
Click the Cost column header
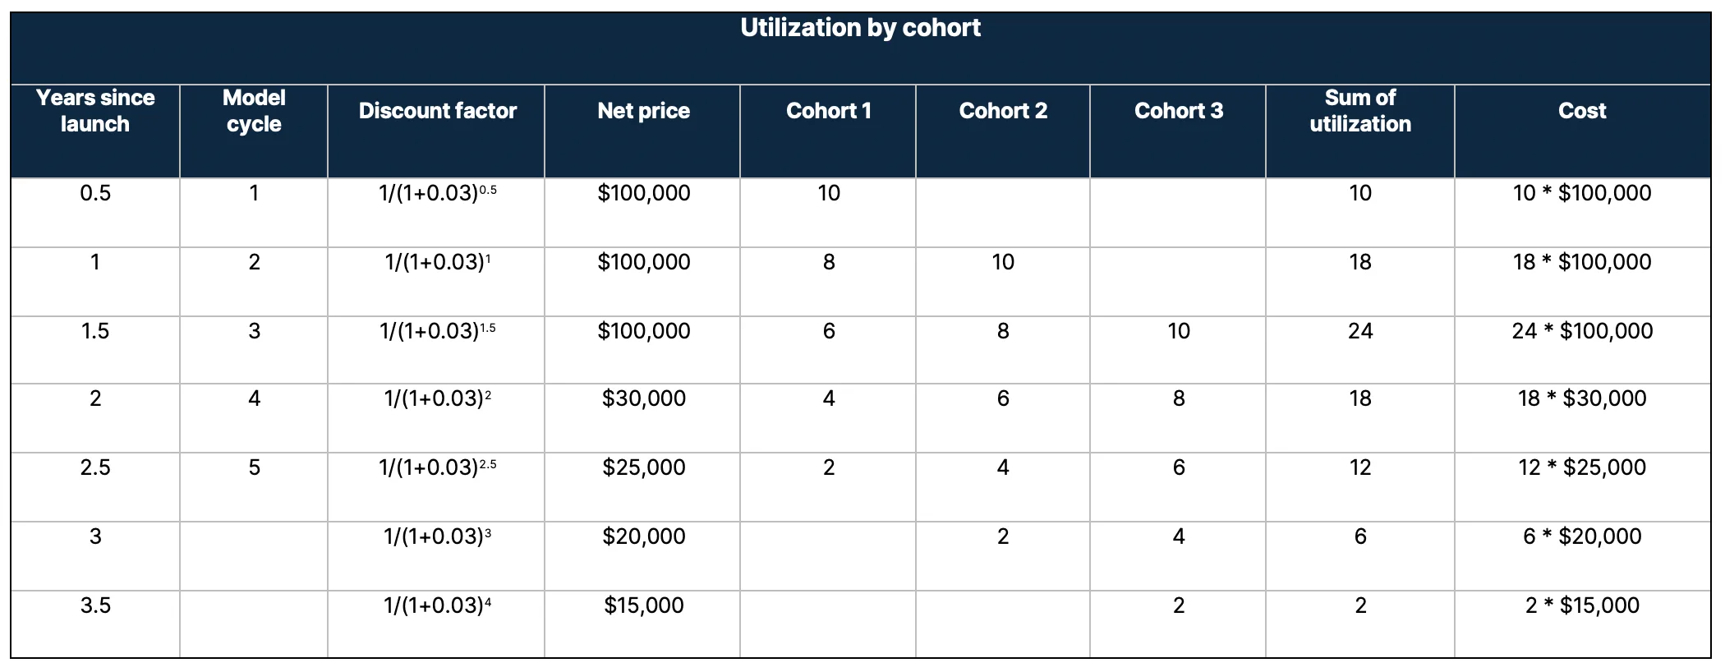pyautogui.click(x=1582, y=111)
